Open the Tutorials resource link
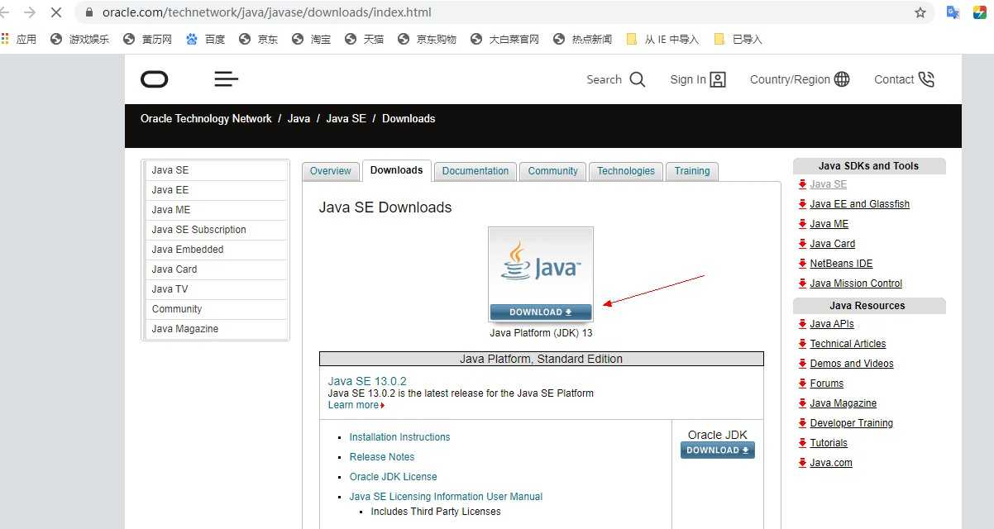The image size is (994, 529). pyautogui.click(x=829, y=443)
